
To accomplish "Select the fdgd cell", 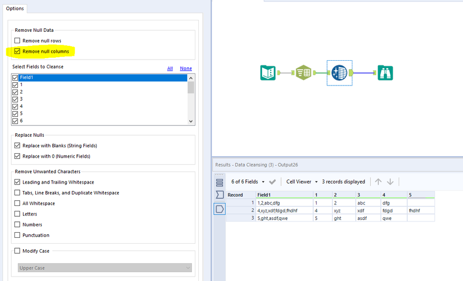I will coord(394,210).
